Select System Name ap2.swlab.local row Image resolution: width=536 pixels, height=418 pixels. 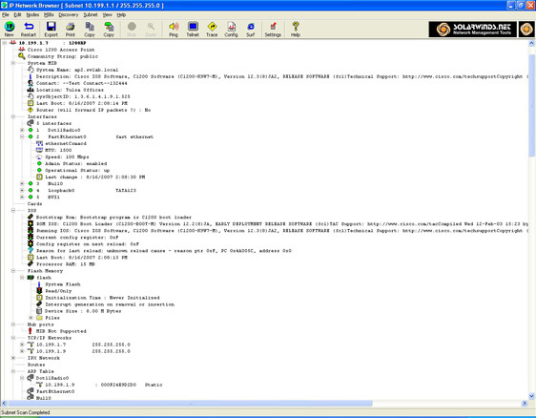pos(77,70)
